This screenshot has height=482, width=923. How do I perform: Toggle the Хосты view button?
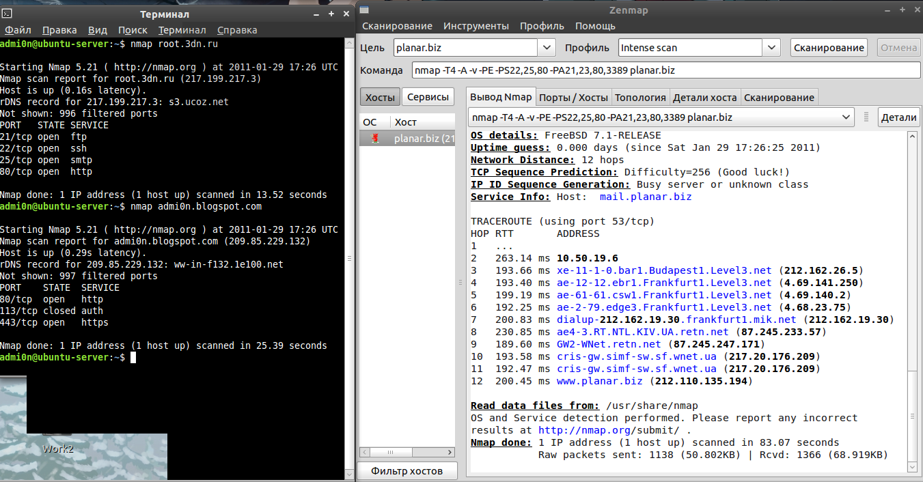380,97
